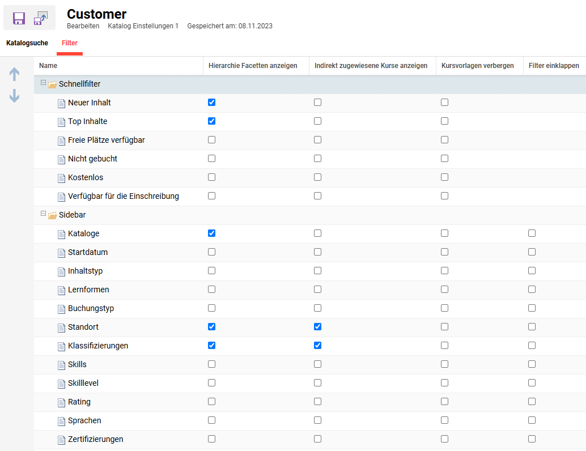Screen dimensions: 586x451
Task: Uncheck Indirekt zugewiesene Kurse anzeigen for Standort
Action: (x=317, y=326)
